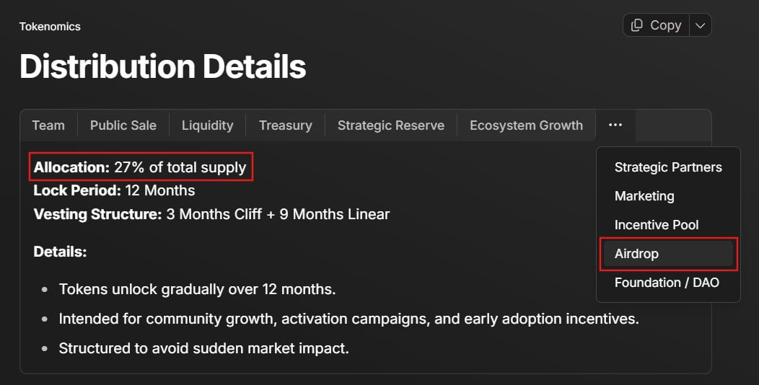
Task: Select the Treasury tab
Action: tap(286, 125)
